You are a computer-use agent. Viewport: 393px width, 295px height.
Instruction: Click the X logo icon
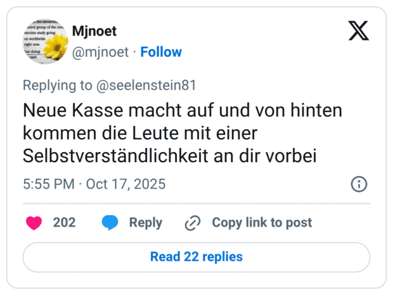359,30
